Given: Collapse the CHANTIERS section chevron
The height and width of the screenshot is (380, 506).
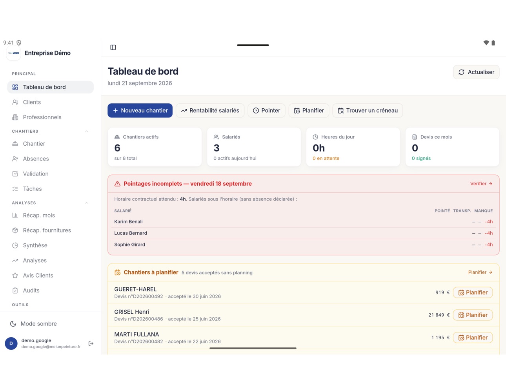Looking at the screenshot, I should (x=87, y=132).
